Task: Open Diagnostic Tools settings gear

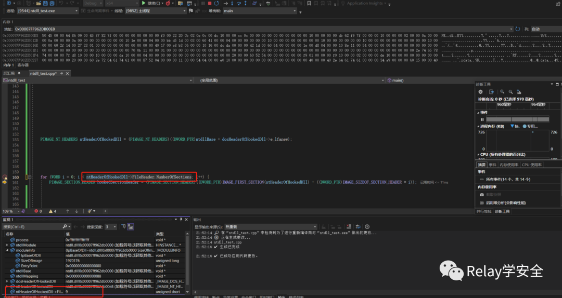Action: point(480,92)
